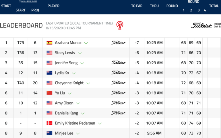Expand Danielle Kang details chevron
The height and width of the screenshot is (138, 221).
83,113
